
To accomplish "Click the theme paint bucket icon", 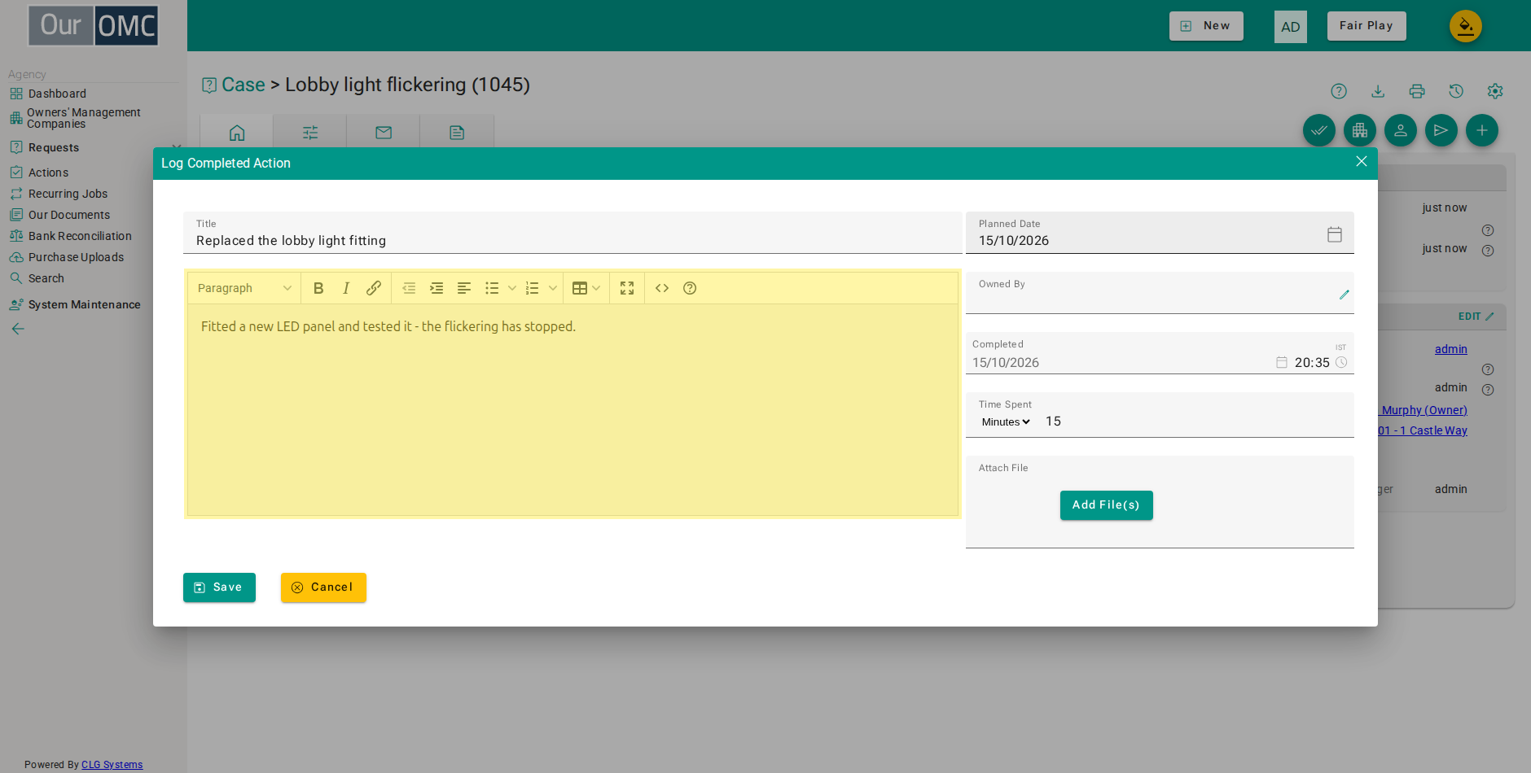I will pyautogui.click(x=1466, y=26).
